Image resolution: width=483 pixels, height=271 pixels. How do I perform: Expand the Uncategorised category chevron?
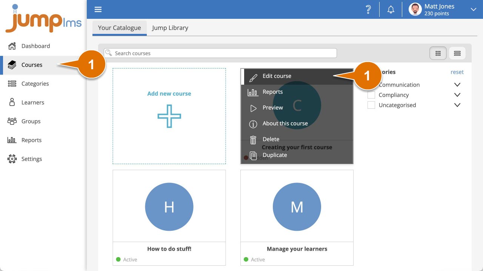(457, 105)
